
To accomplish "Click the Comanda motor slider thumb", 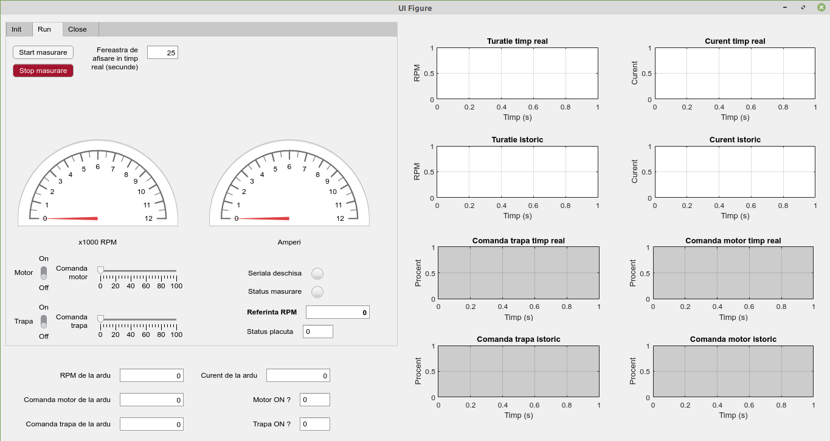I will pyautogui.click(x=100, y=270).
